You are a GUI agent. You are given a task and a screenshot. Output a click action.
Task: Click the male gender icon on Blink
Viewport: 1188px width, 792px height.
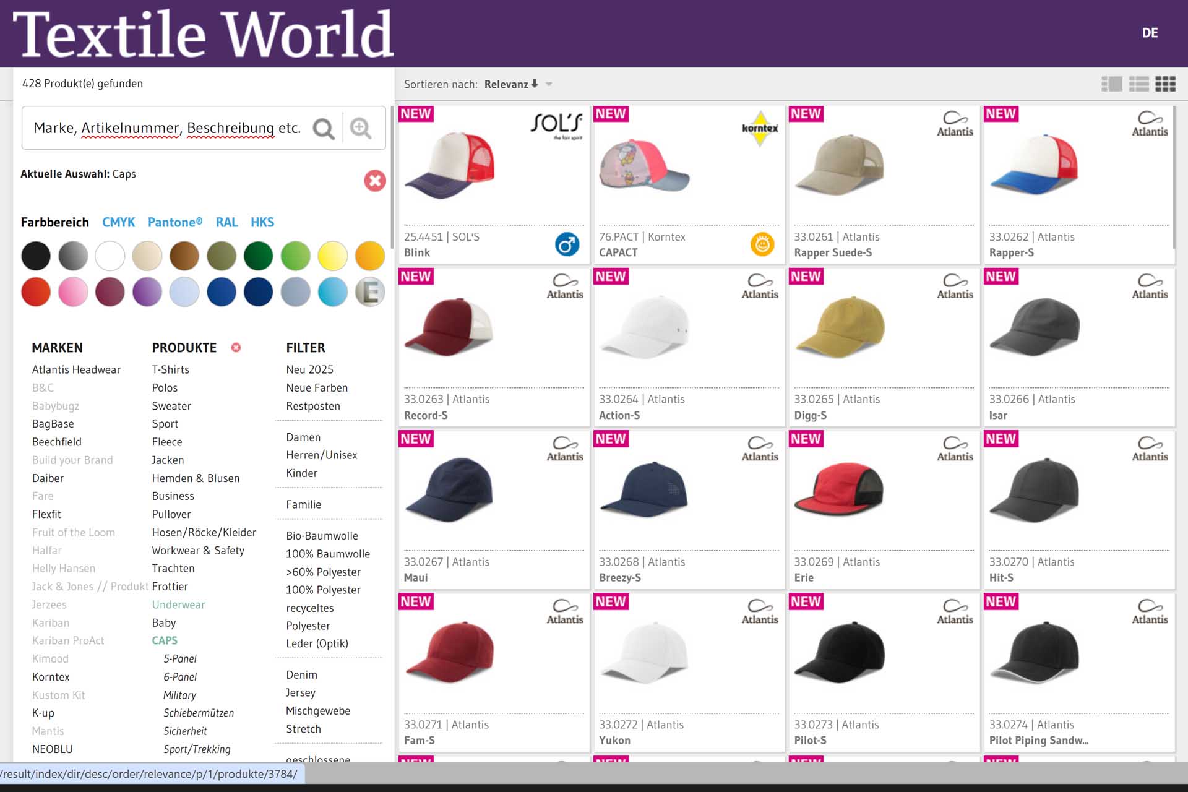[567, 244]
